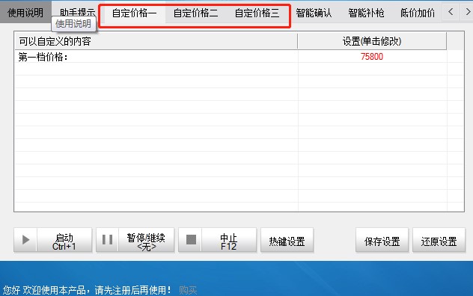This screenshot has height=296, width=473.
Task: Select the 自定价格一 tab
Action: [x=134, y=13]
